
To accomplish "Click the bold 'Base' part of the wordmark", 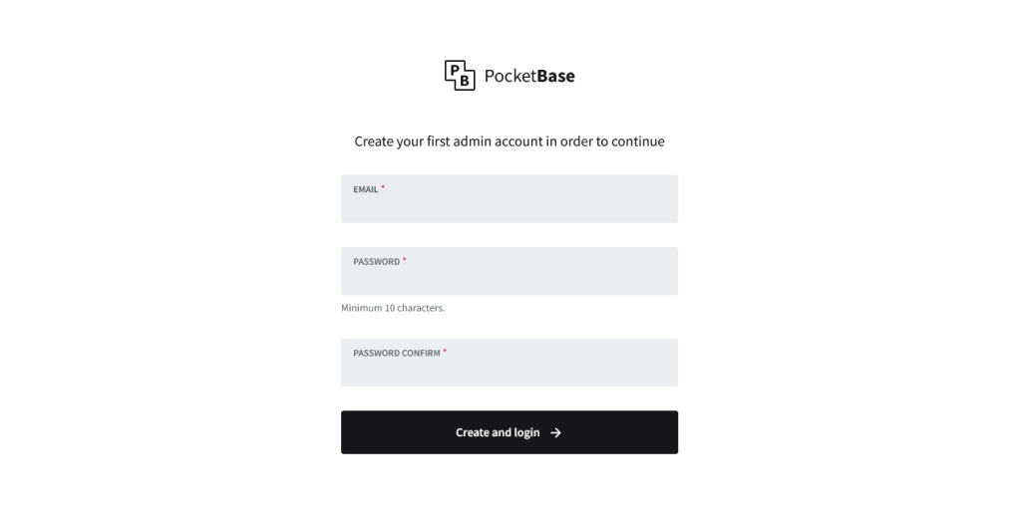I will click(x=556, y=76).
